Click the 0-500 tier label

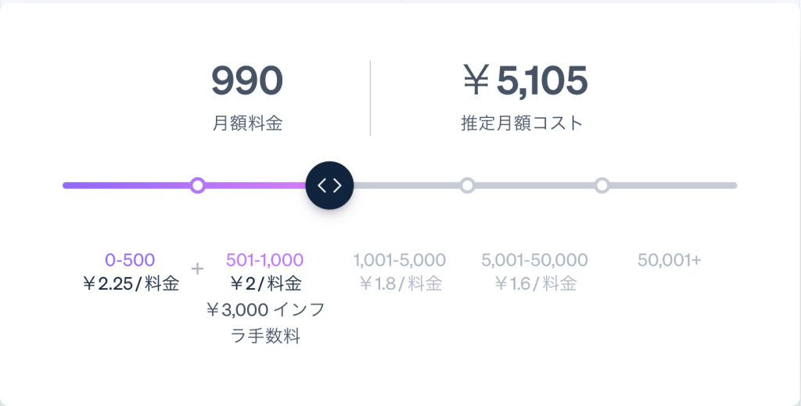[130, 260]
